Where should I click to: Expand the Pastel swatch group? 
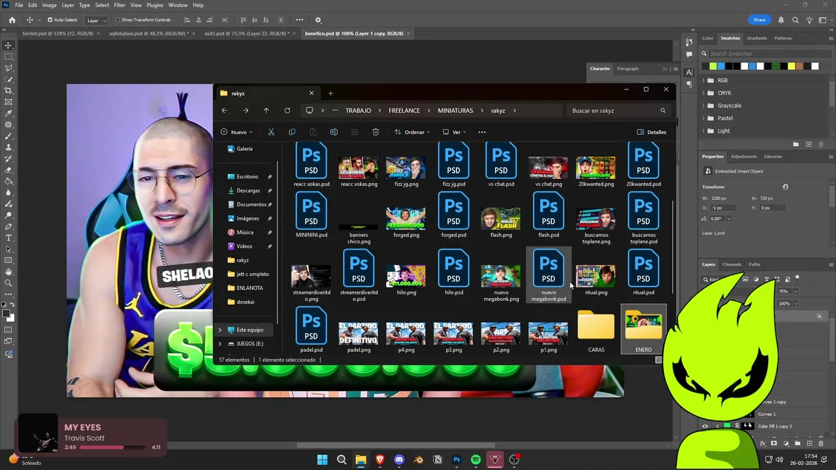click(x=703, y=118)
